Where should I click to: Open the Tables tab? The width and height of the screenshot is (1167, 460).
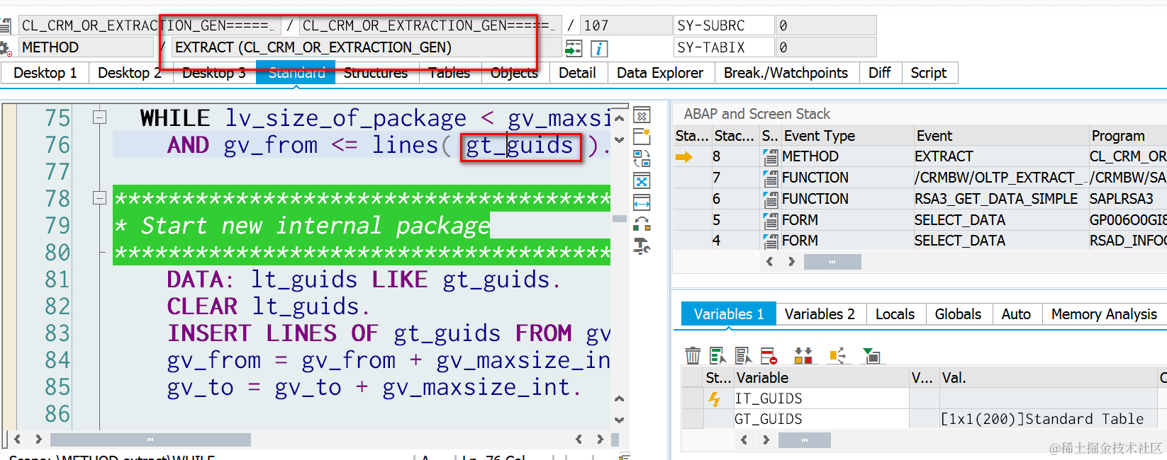(x=450, y=73)
